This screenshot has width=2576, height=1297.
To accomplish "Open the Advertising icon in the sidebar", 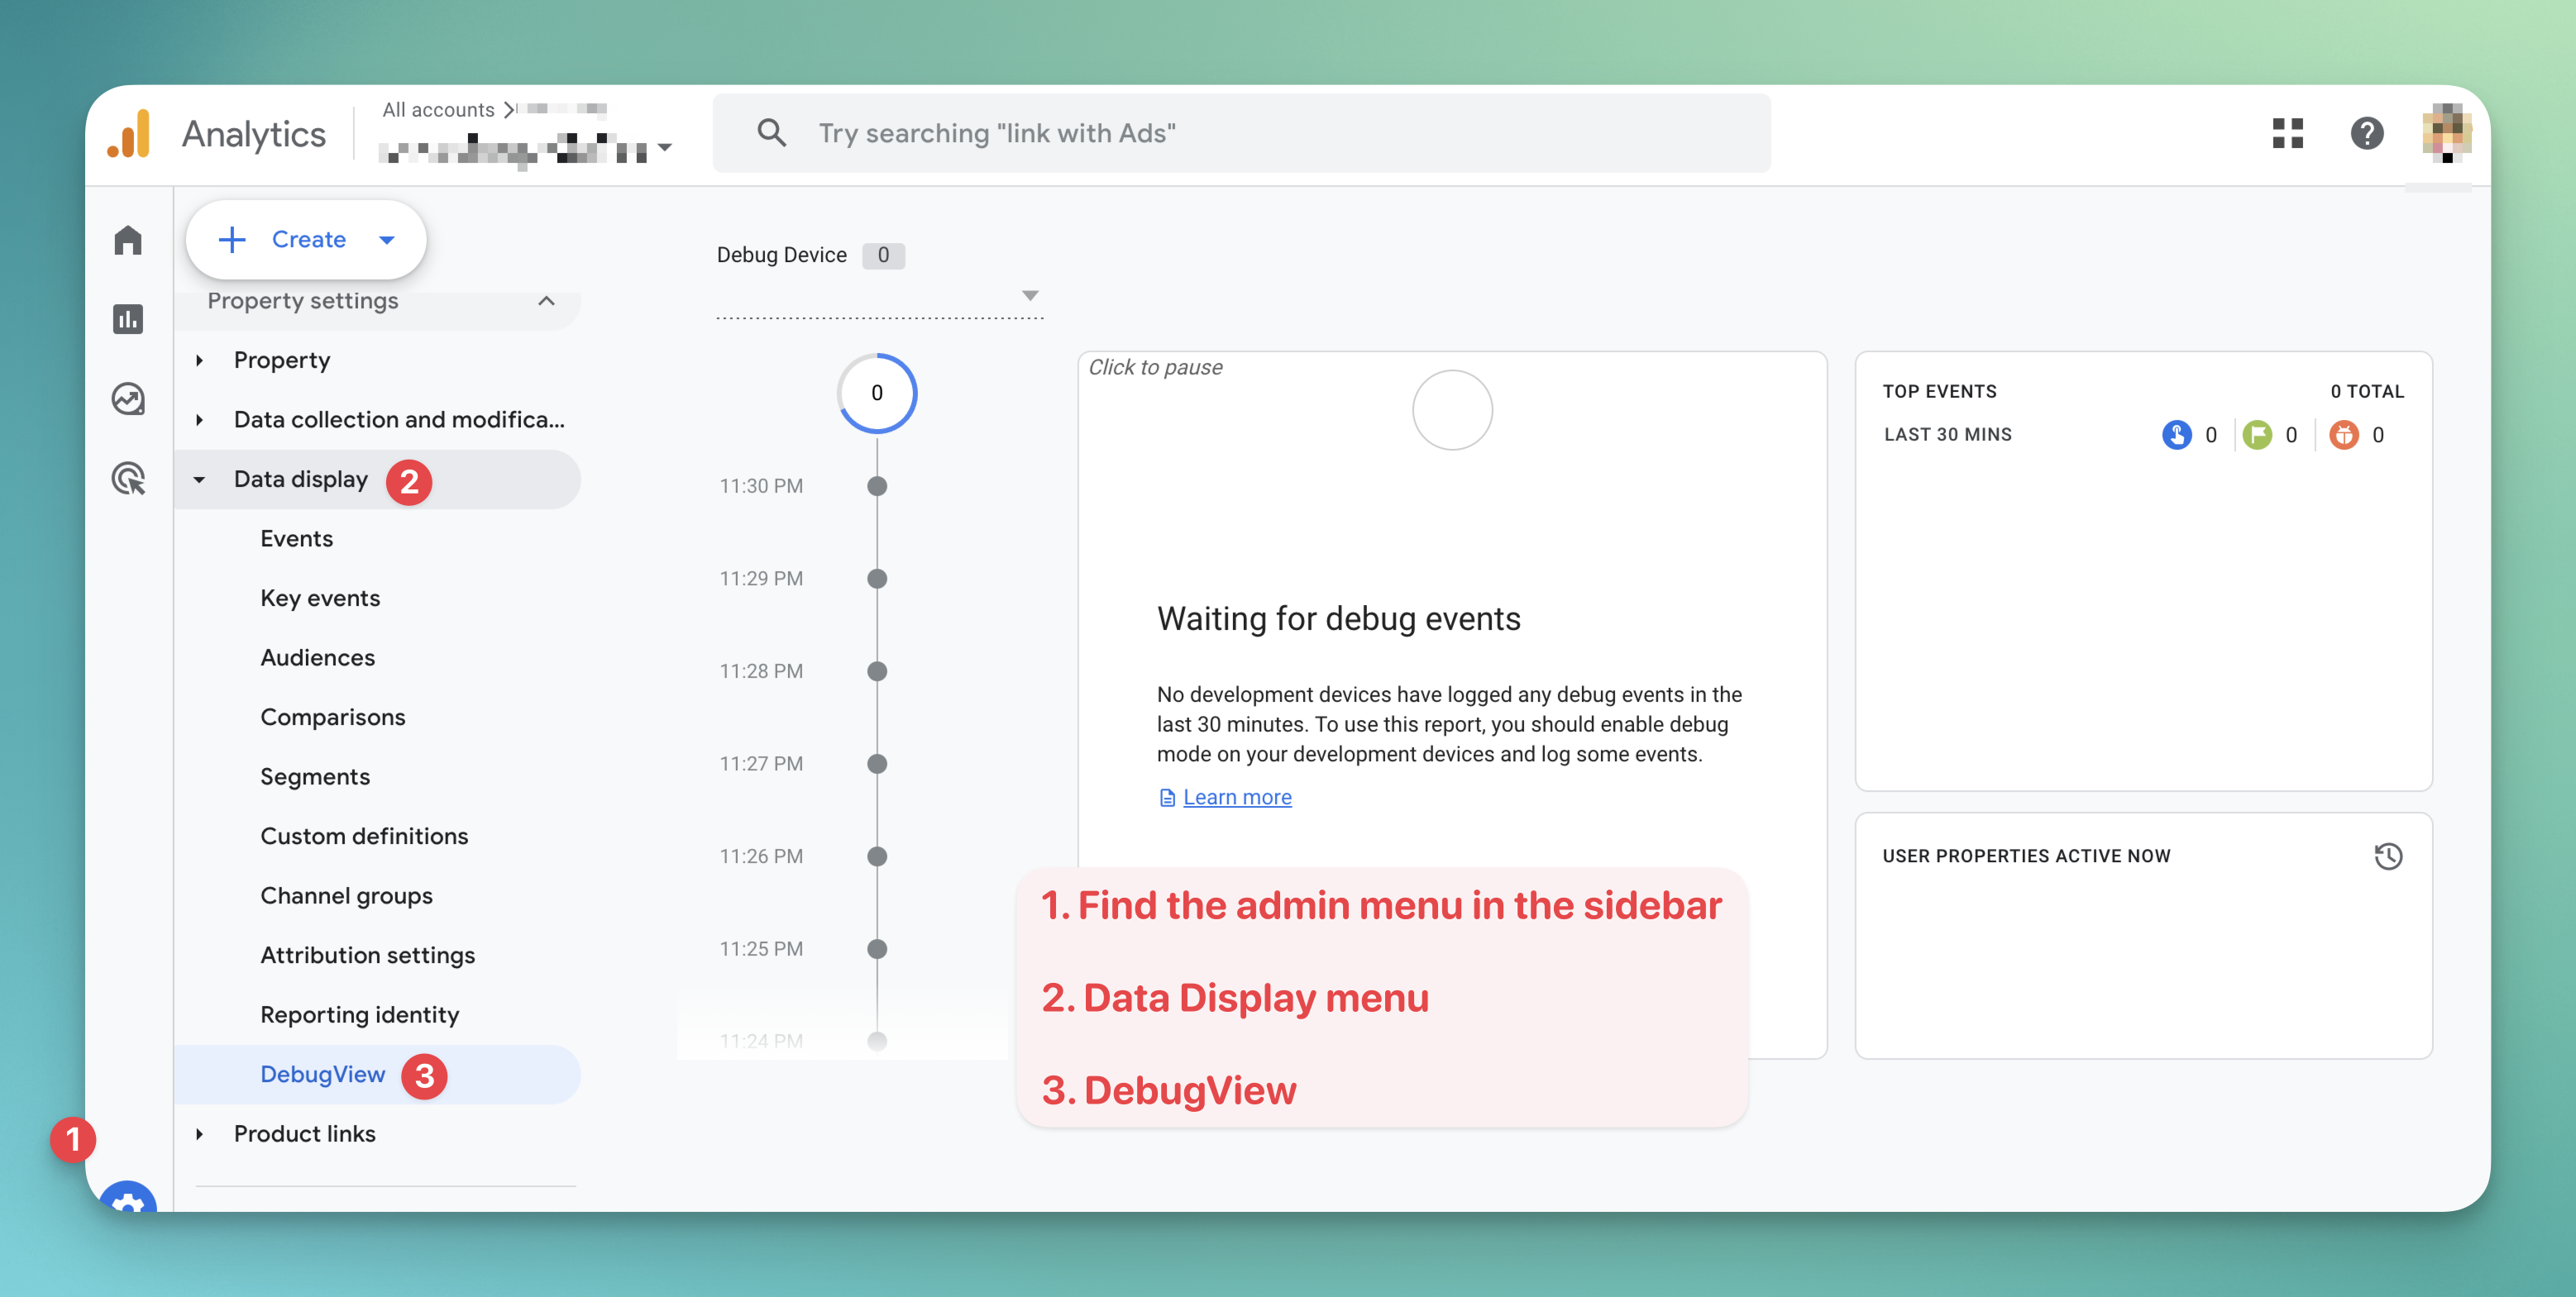I will [x=128, y=479].
